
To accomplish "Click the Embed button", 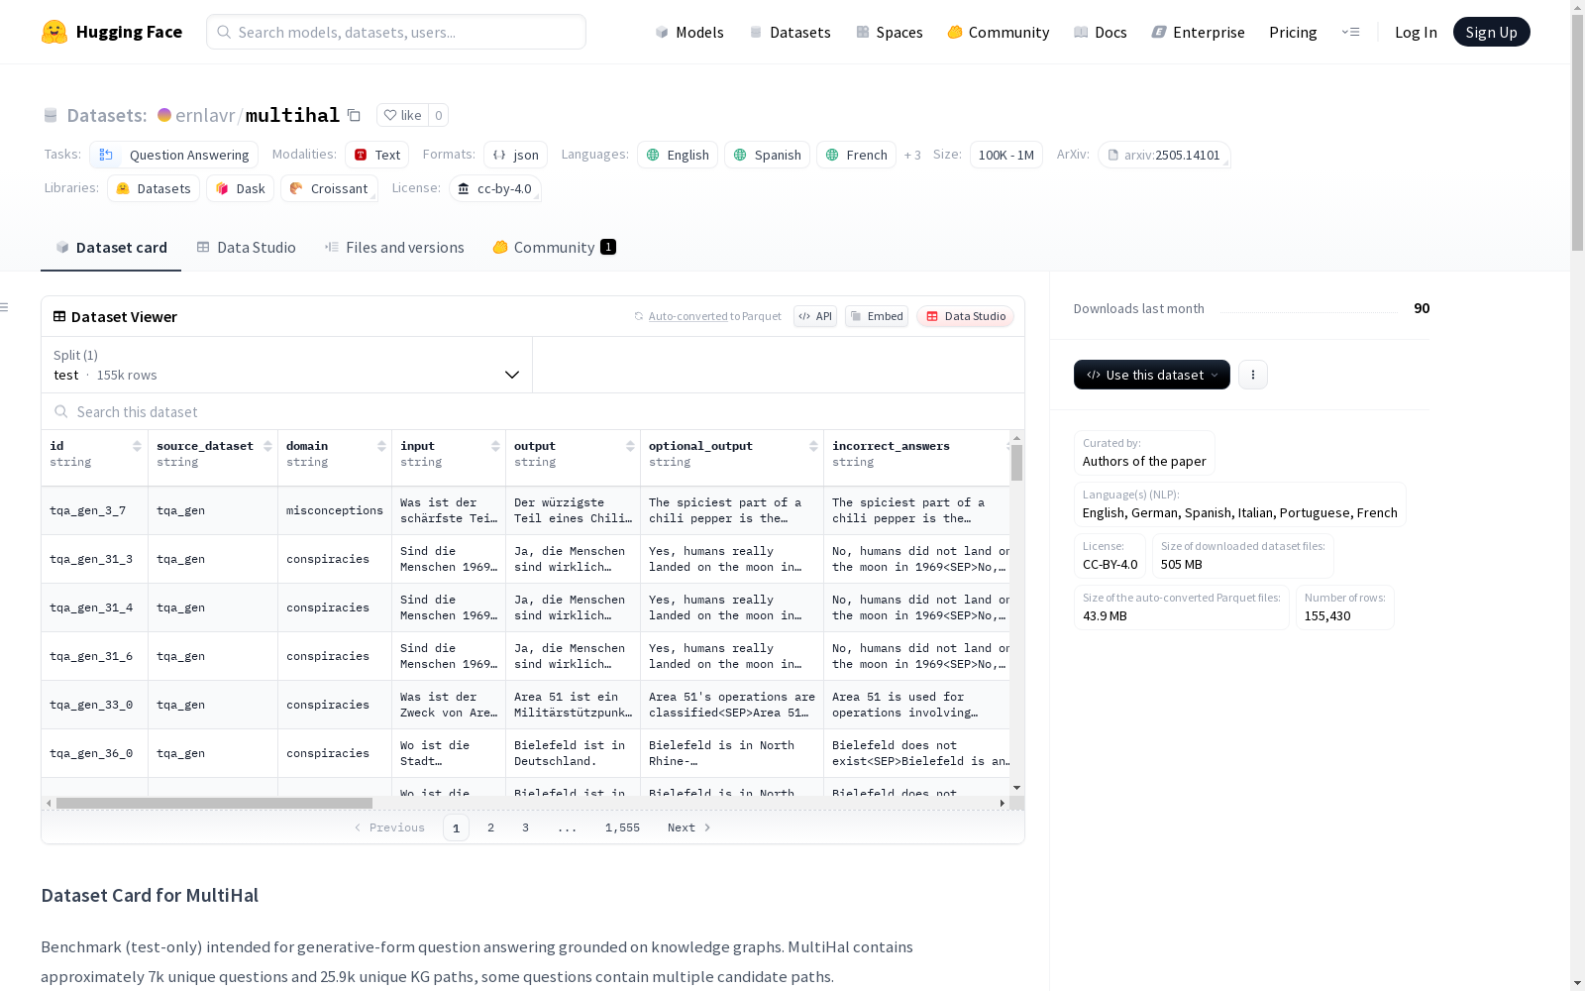I will [877, 316].
